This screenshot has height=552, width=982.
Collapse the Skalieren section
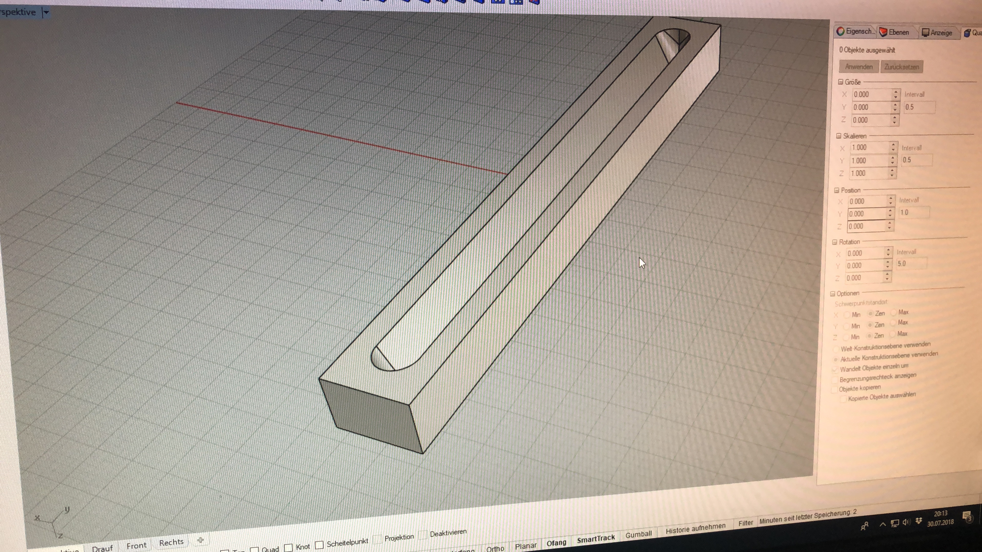pos(838,136)
